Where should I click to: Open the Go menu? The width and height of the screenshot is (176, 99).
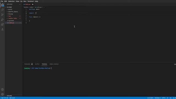pos(21,1)
